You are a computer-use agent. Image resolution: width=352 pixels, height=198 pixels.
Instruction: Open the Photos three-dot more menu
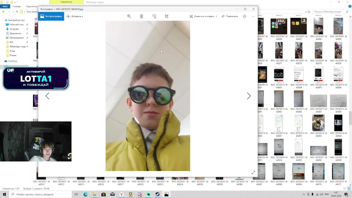tap(253, 16)
